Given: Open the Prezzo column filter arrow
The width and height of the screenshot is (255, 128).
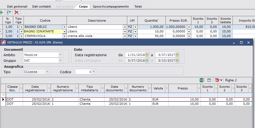Looking at the screenshot, I should tap(198, 88).
